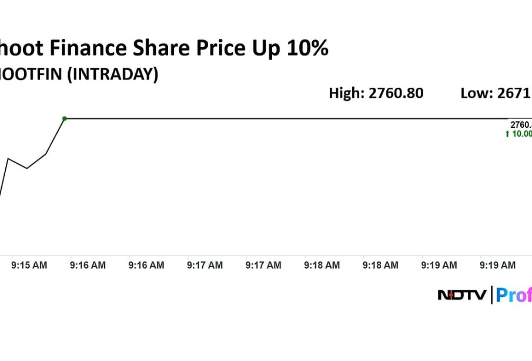Select the Low price value label
This screenshot has width=532, height=361.
(496, 93)
